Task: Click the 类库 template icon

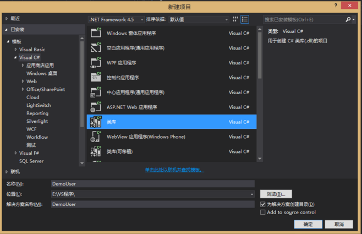Action: click(96, 122)
